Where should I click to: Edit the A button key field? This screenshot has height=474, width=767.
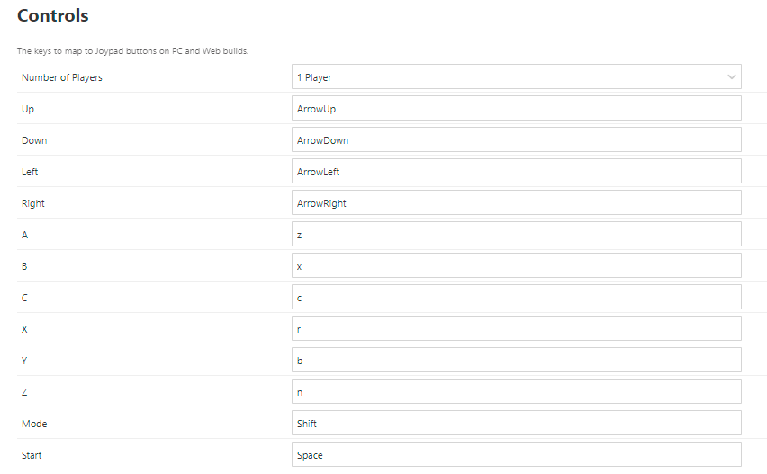pos(516,235)
